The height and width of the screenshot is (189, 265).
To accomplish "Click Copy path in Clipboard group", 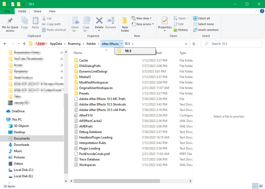I will 51,24.
